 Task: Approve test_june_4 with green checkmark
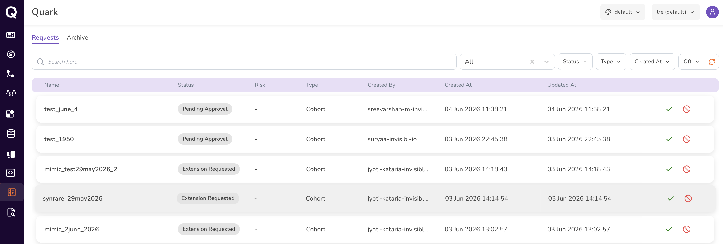(669, 109)
